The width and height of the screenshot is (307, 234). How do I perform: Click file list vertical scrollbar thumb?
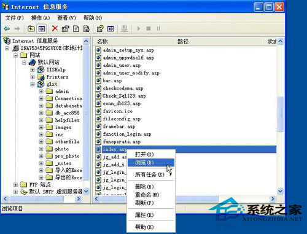(280, 114)
